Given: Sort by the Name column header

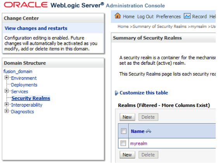Looking at the screenshot, I should coord(138,131).
